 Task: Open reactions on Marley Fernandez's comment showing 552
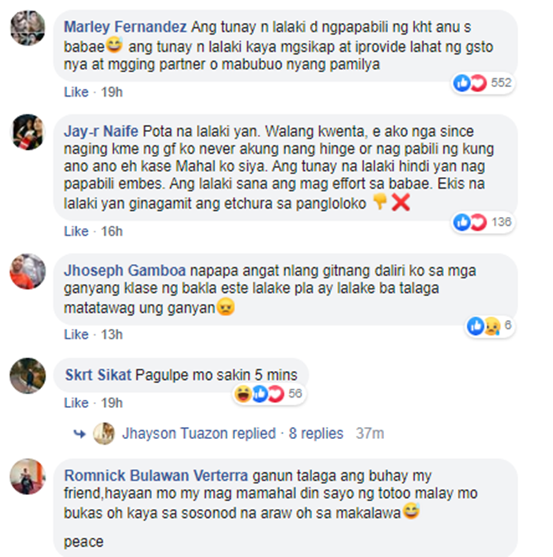(x=483, y=83)
